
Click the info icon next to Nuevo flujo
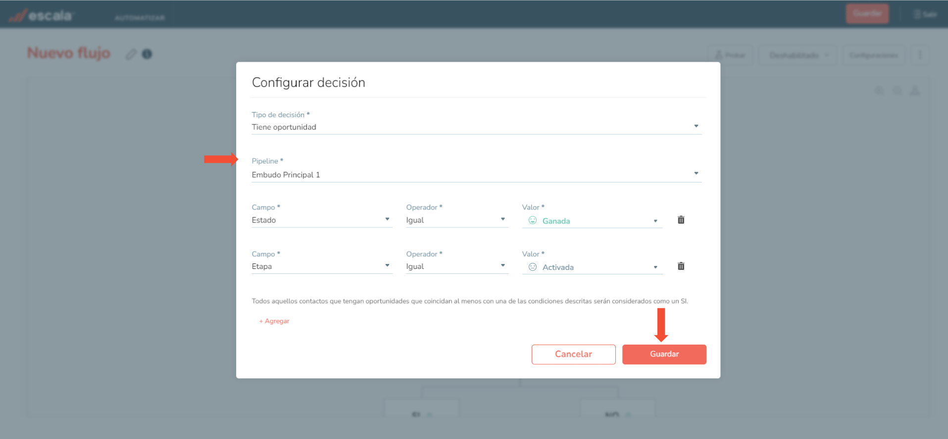pos(147,54)
